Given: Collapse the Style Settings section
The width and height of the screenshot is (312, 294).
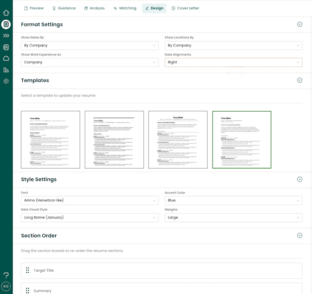Looking at the screenshot, I should 300,179.
